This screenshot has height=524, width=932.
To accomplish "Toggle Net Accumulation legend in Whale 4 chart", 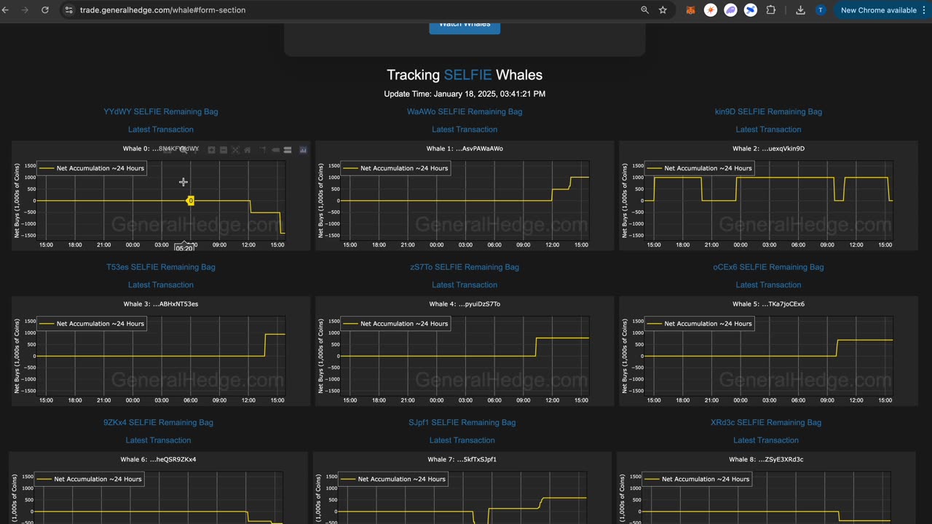I will coord(395,324).
